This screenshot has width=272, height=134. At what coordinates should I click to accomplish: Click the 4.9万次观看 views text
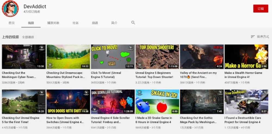tap(9, 127)
